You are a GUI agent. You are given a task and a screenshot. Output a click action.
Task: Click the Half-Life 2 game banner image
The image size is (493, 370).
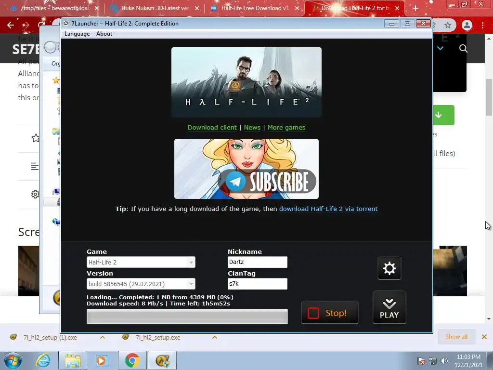coord(246,82)
